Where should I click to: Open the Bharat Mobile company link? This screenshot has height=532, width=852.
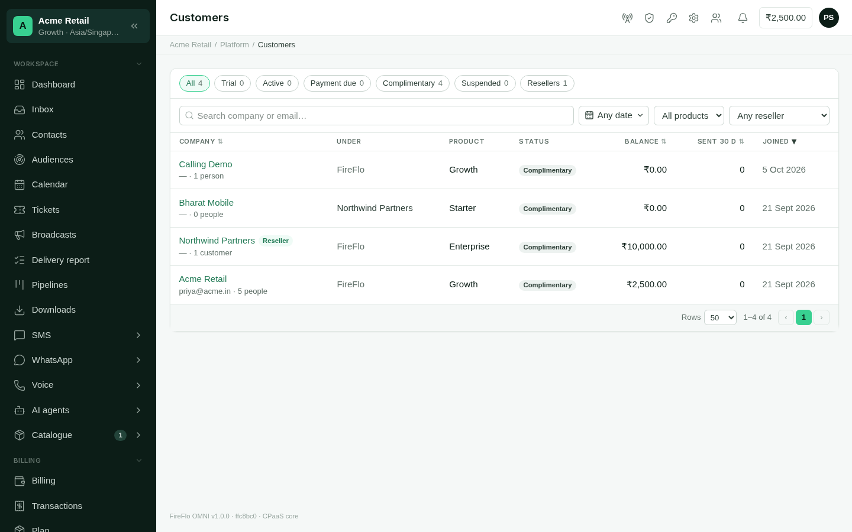206,203
